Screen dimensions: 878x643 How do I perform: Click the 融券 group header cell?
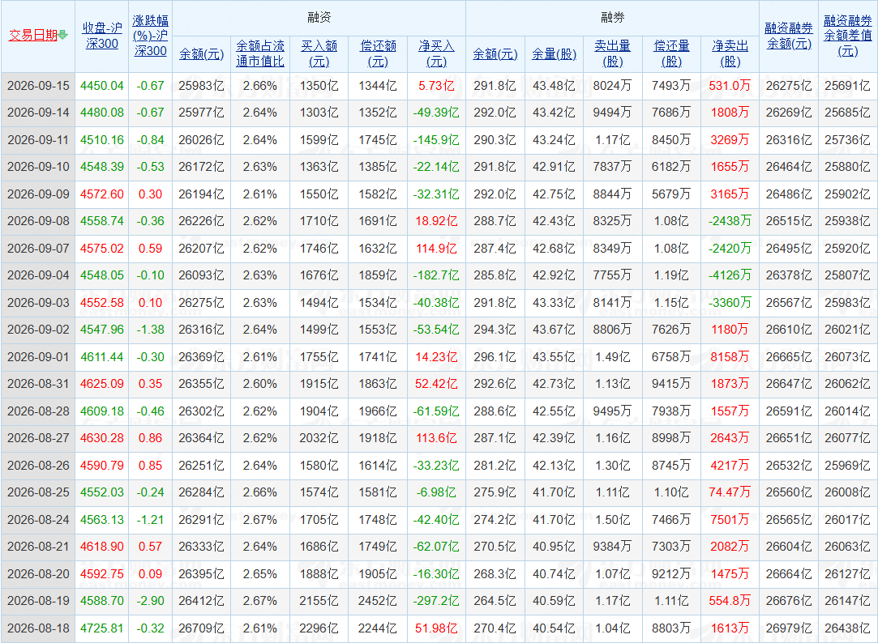click(613, 18)
